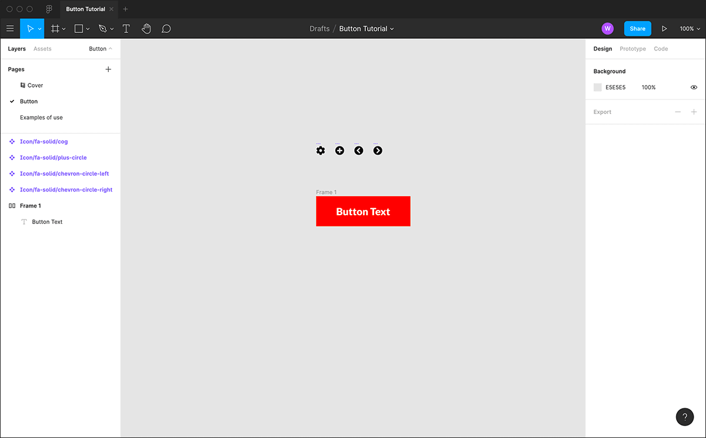Screen dimensions: 706x438
Task: Select the Comment tool
Action: (x=166, y=28)
